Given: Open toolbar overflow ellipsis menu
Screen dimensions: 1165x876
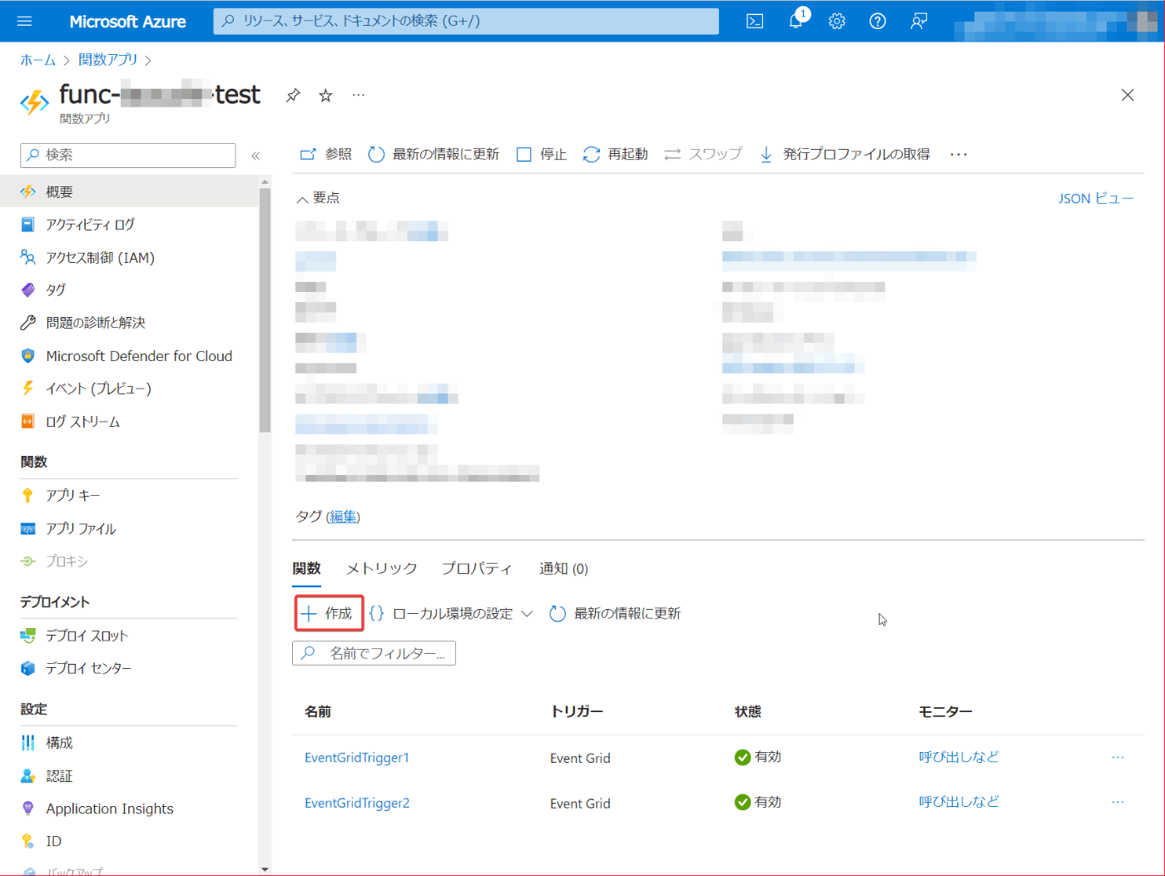Looking at the screenshot, I should [x=959, y=154].
